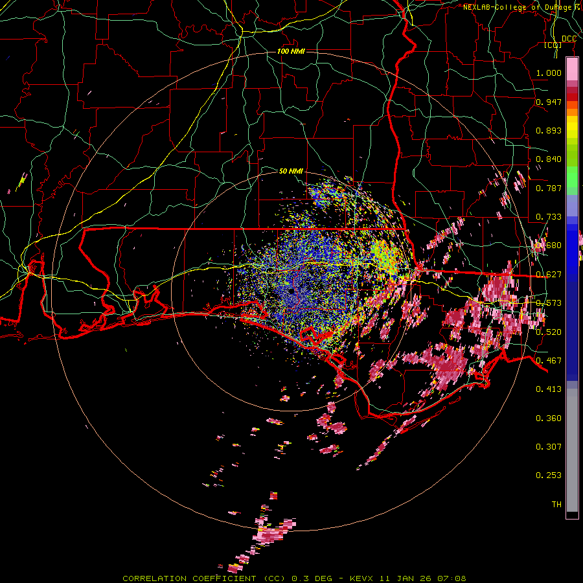Image resolution: width=583 pixels, height=583 pixels.
Task: Click the bright green band of the color bar
Action: [572, 177]
